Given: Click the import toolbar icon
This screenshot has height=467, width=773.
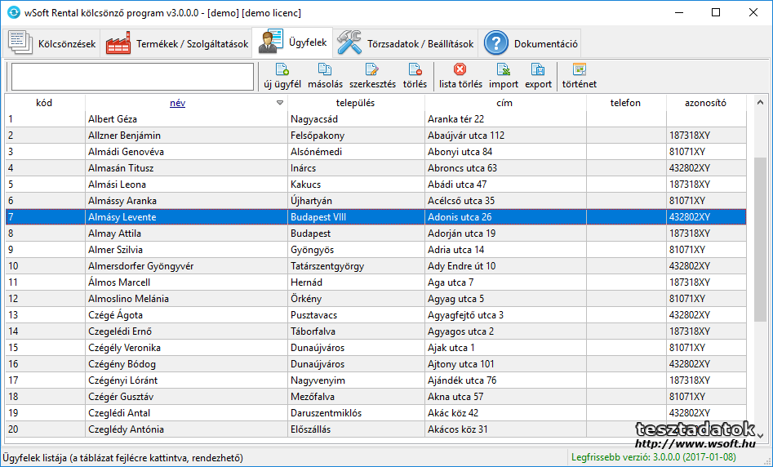Looking at the screenshot, I should 504,69.
